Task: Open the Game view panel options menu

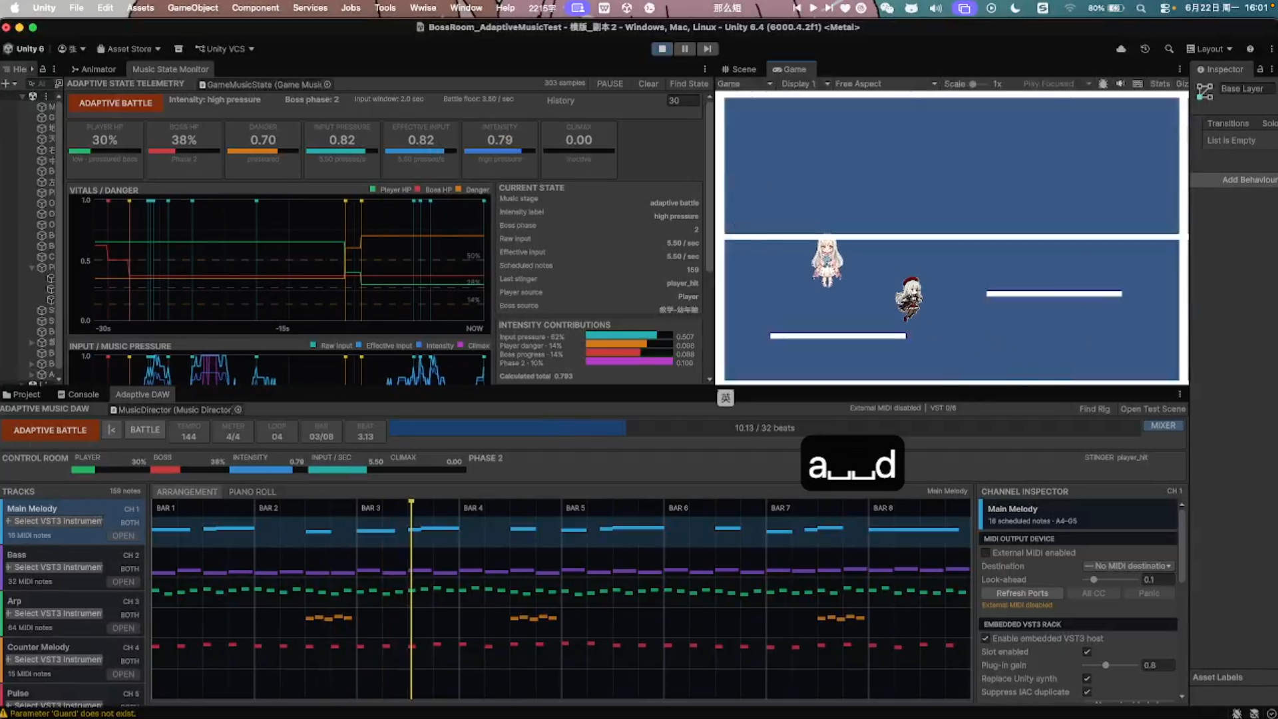Action: [x=1179, y=69]
